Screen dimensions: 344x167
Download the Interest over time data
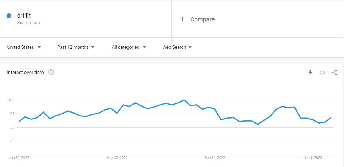coord(310,73)
